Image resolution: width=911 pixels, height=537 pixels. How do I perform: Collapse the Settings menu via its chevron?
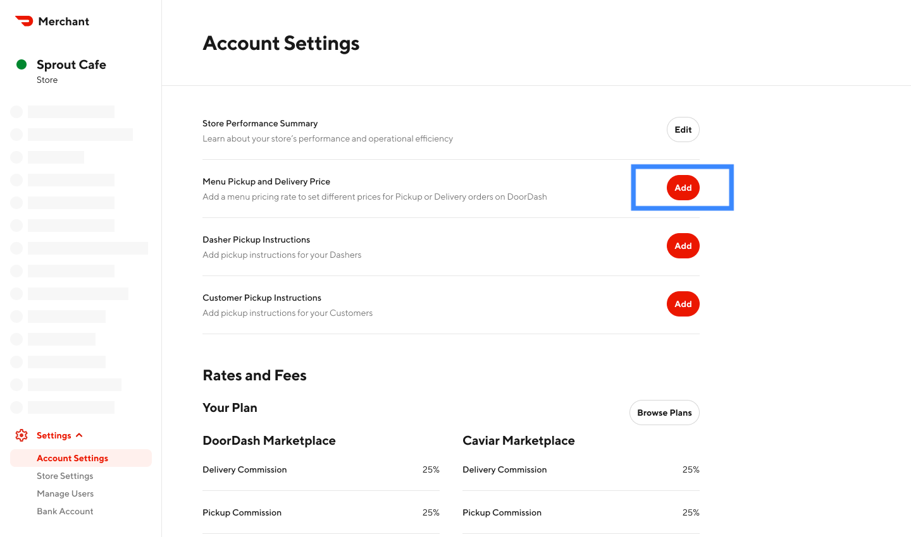[x=79, y=435]
